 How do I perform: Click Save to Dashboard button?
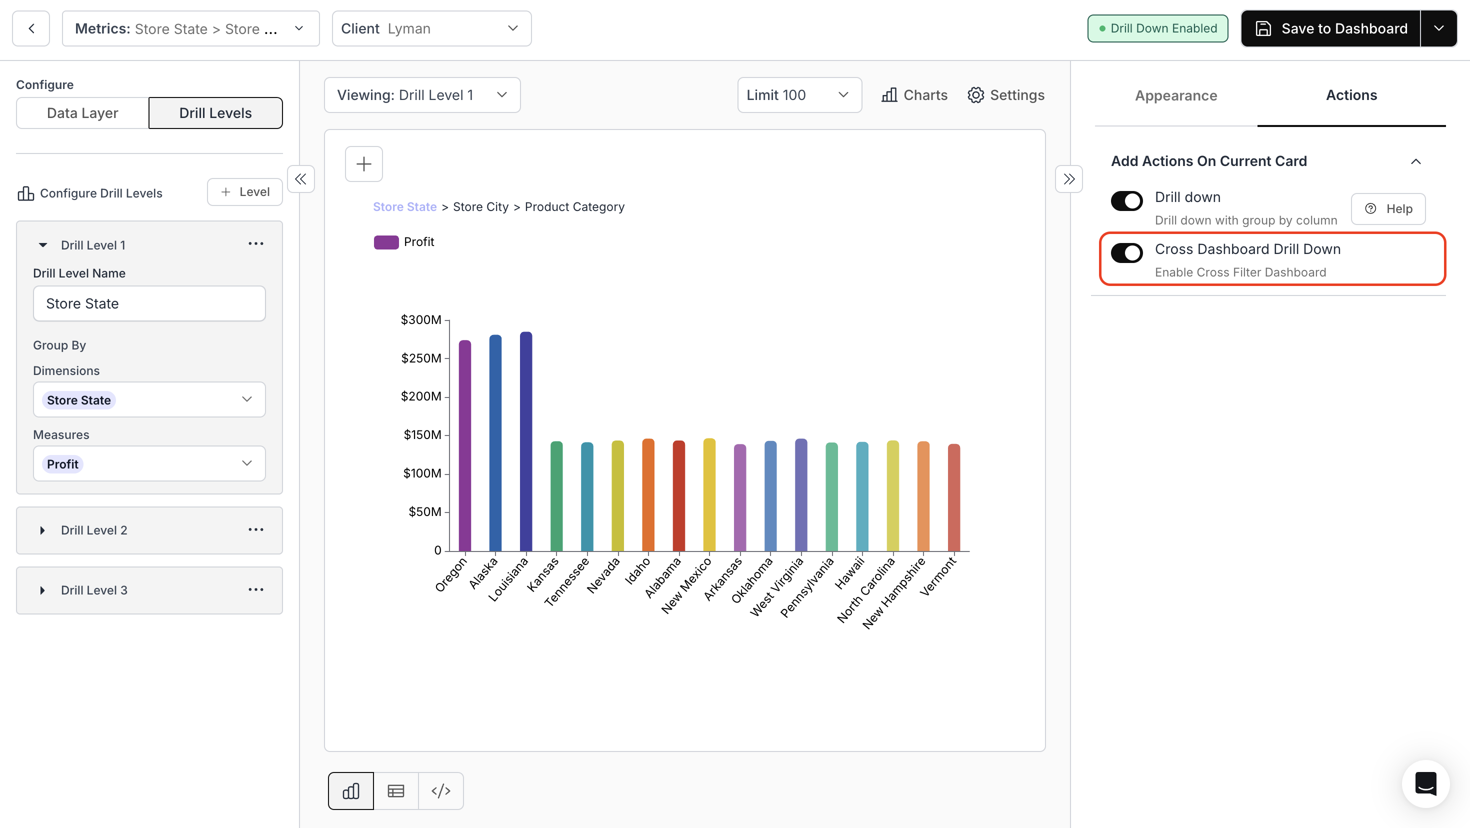coord(1330,28)
